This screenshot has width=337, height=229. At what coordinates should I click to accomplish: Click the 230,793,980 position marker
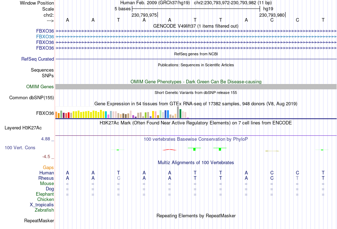coord(272,15)
